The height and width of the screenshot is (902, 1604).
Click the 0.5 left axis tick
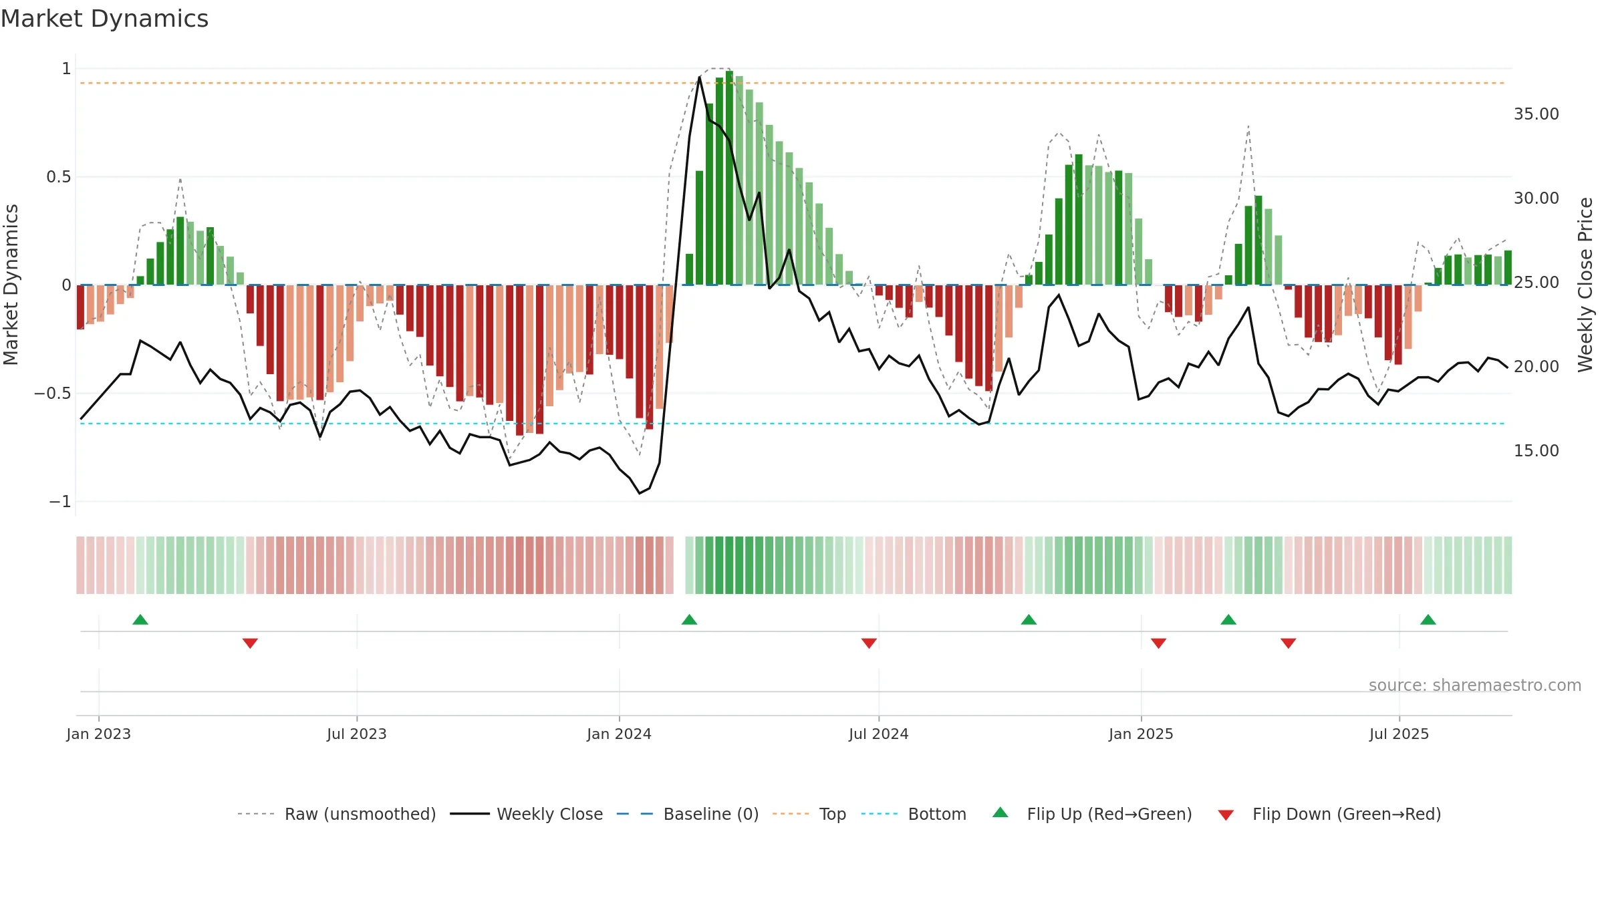(59, 177)
